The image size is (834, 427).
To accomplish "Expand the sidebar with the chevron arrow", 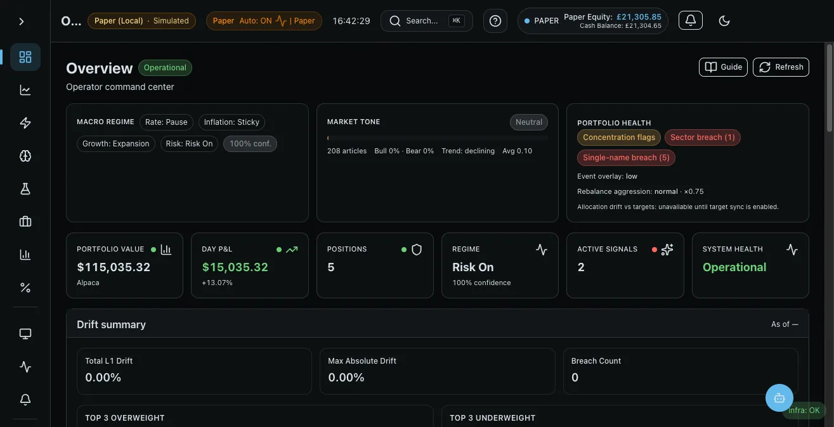I will tap(22, 22).
